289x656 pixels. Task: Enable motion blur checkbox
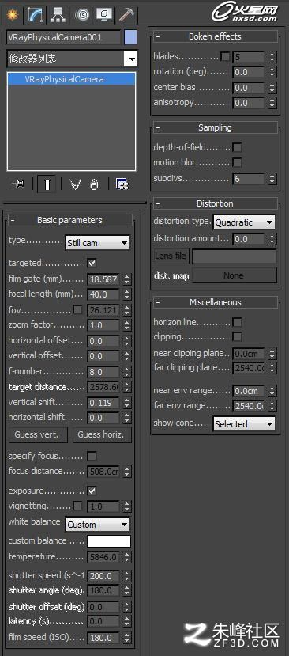coord(237,162)
